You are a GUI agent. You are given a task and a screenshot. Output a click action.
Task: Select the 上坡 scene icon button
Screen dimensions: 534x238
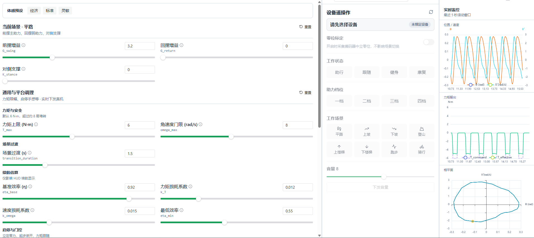[x=367, y=131]
